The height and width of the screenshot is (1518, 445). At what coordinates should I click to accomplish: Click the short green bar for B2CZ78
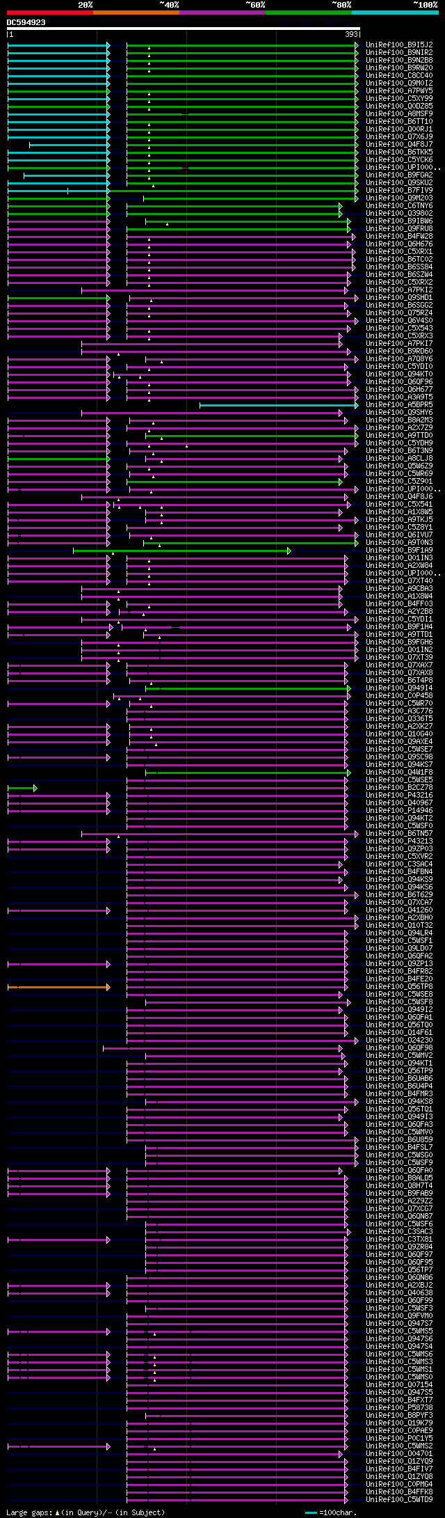click(x=22, y=788)
